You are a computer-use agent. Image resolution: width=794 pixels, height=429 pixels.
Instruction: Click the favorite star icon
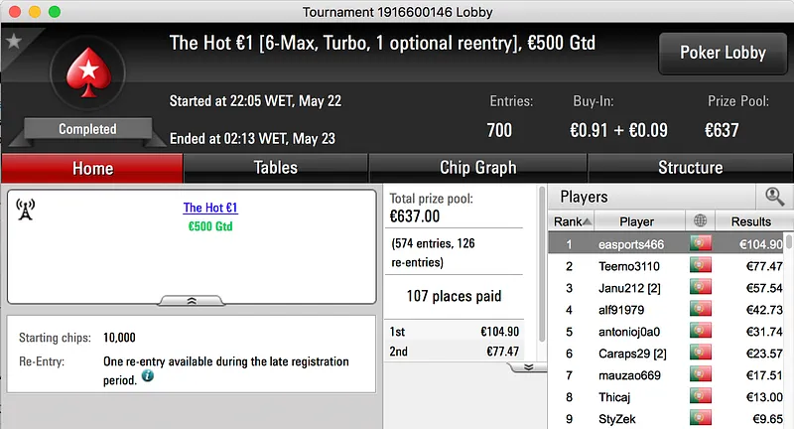pos(14,42)
